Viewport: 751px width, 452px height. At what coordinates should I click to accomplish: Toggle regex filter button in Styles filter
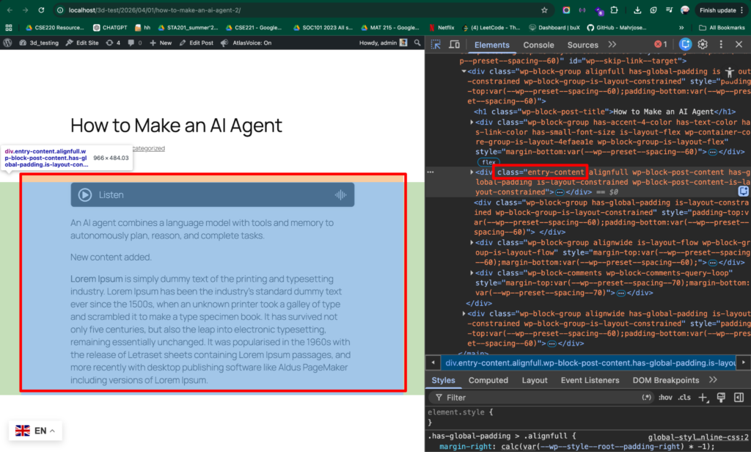click(647, 398)
